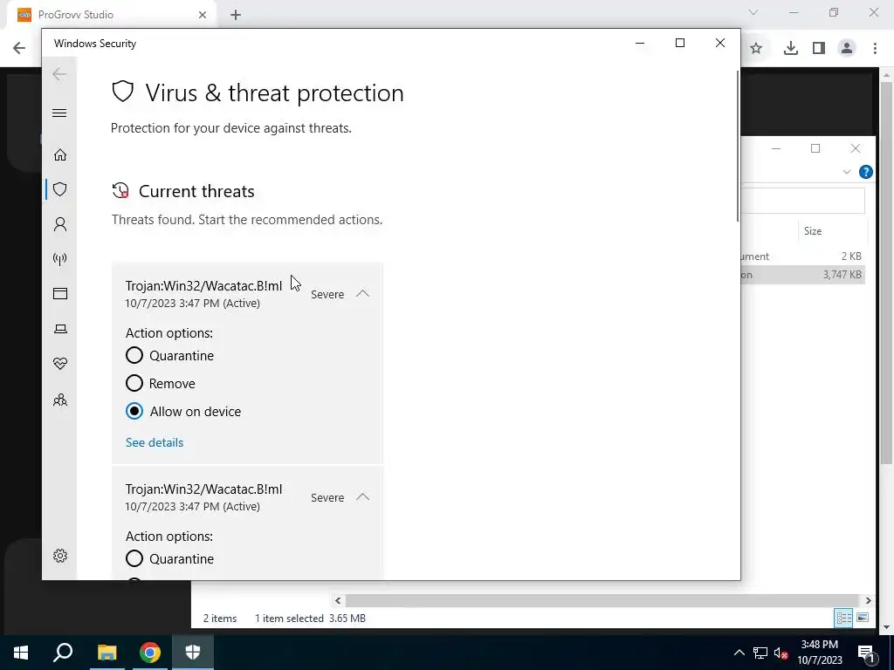Collapse the first Trojan threat card
The image size is (894, 670).
(362, 294)
